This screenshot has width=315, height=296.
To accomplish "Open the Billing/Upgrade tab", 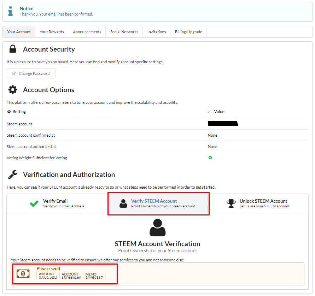I will [x=188, y=32].
